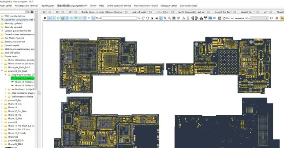
Task: Switch to 'LA-88 Disassembly' tab
Action: (x=192, y=12)
